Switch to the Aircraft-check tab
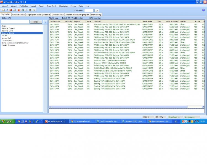The image size is (207, 165). [18, 15]
